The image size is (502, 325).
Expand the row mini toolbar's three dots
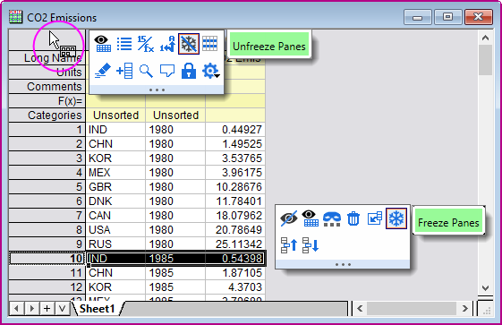pyautogui.click(x=343, y=264)
